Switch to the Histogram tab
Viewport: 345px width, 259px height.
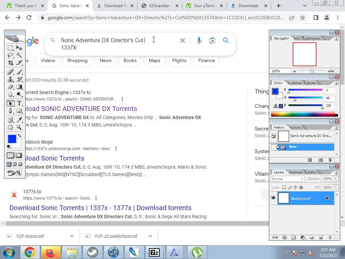(x=313, y=38)
